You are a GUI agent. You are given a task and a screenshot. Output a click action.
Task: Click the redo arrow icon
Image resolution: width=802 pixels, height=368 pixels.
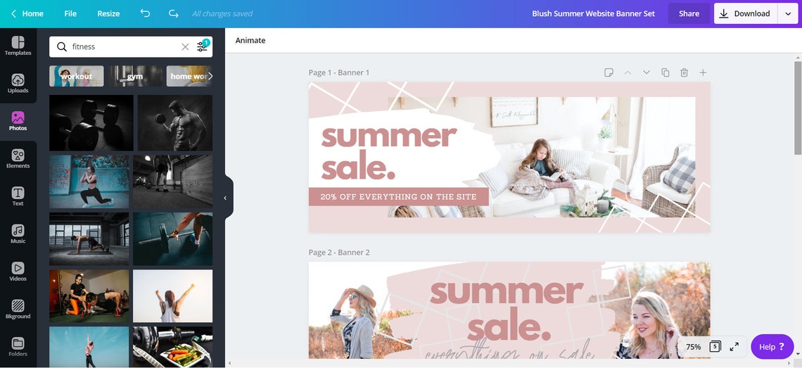[173, 14]
